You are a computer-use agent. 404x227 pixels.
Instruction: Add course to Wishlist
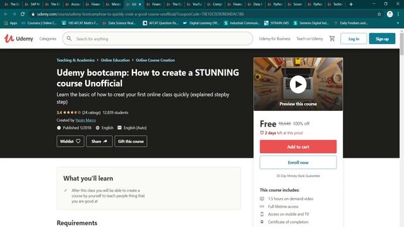tap(70, 141)
